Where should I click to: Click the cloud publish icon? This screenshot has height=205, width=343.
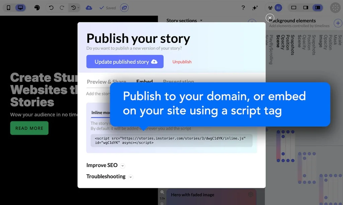[89, 7]
